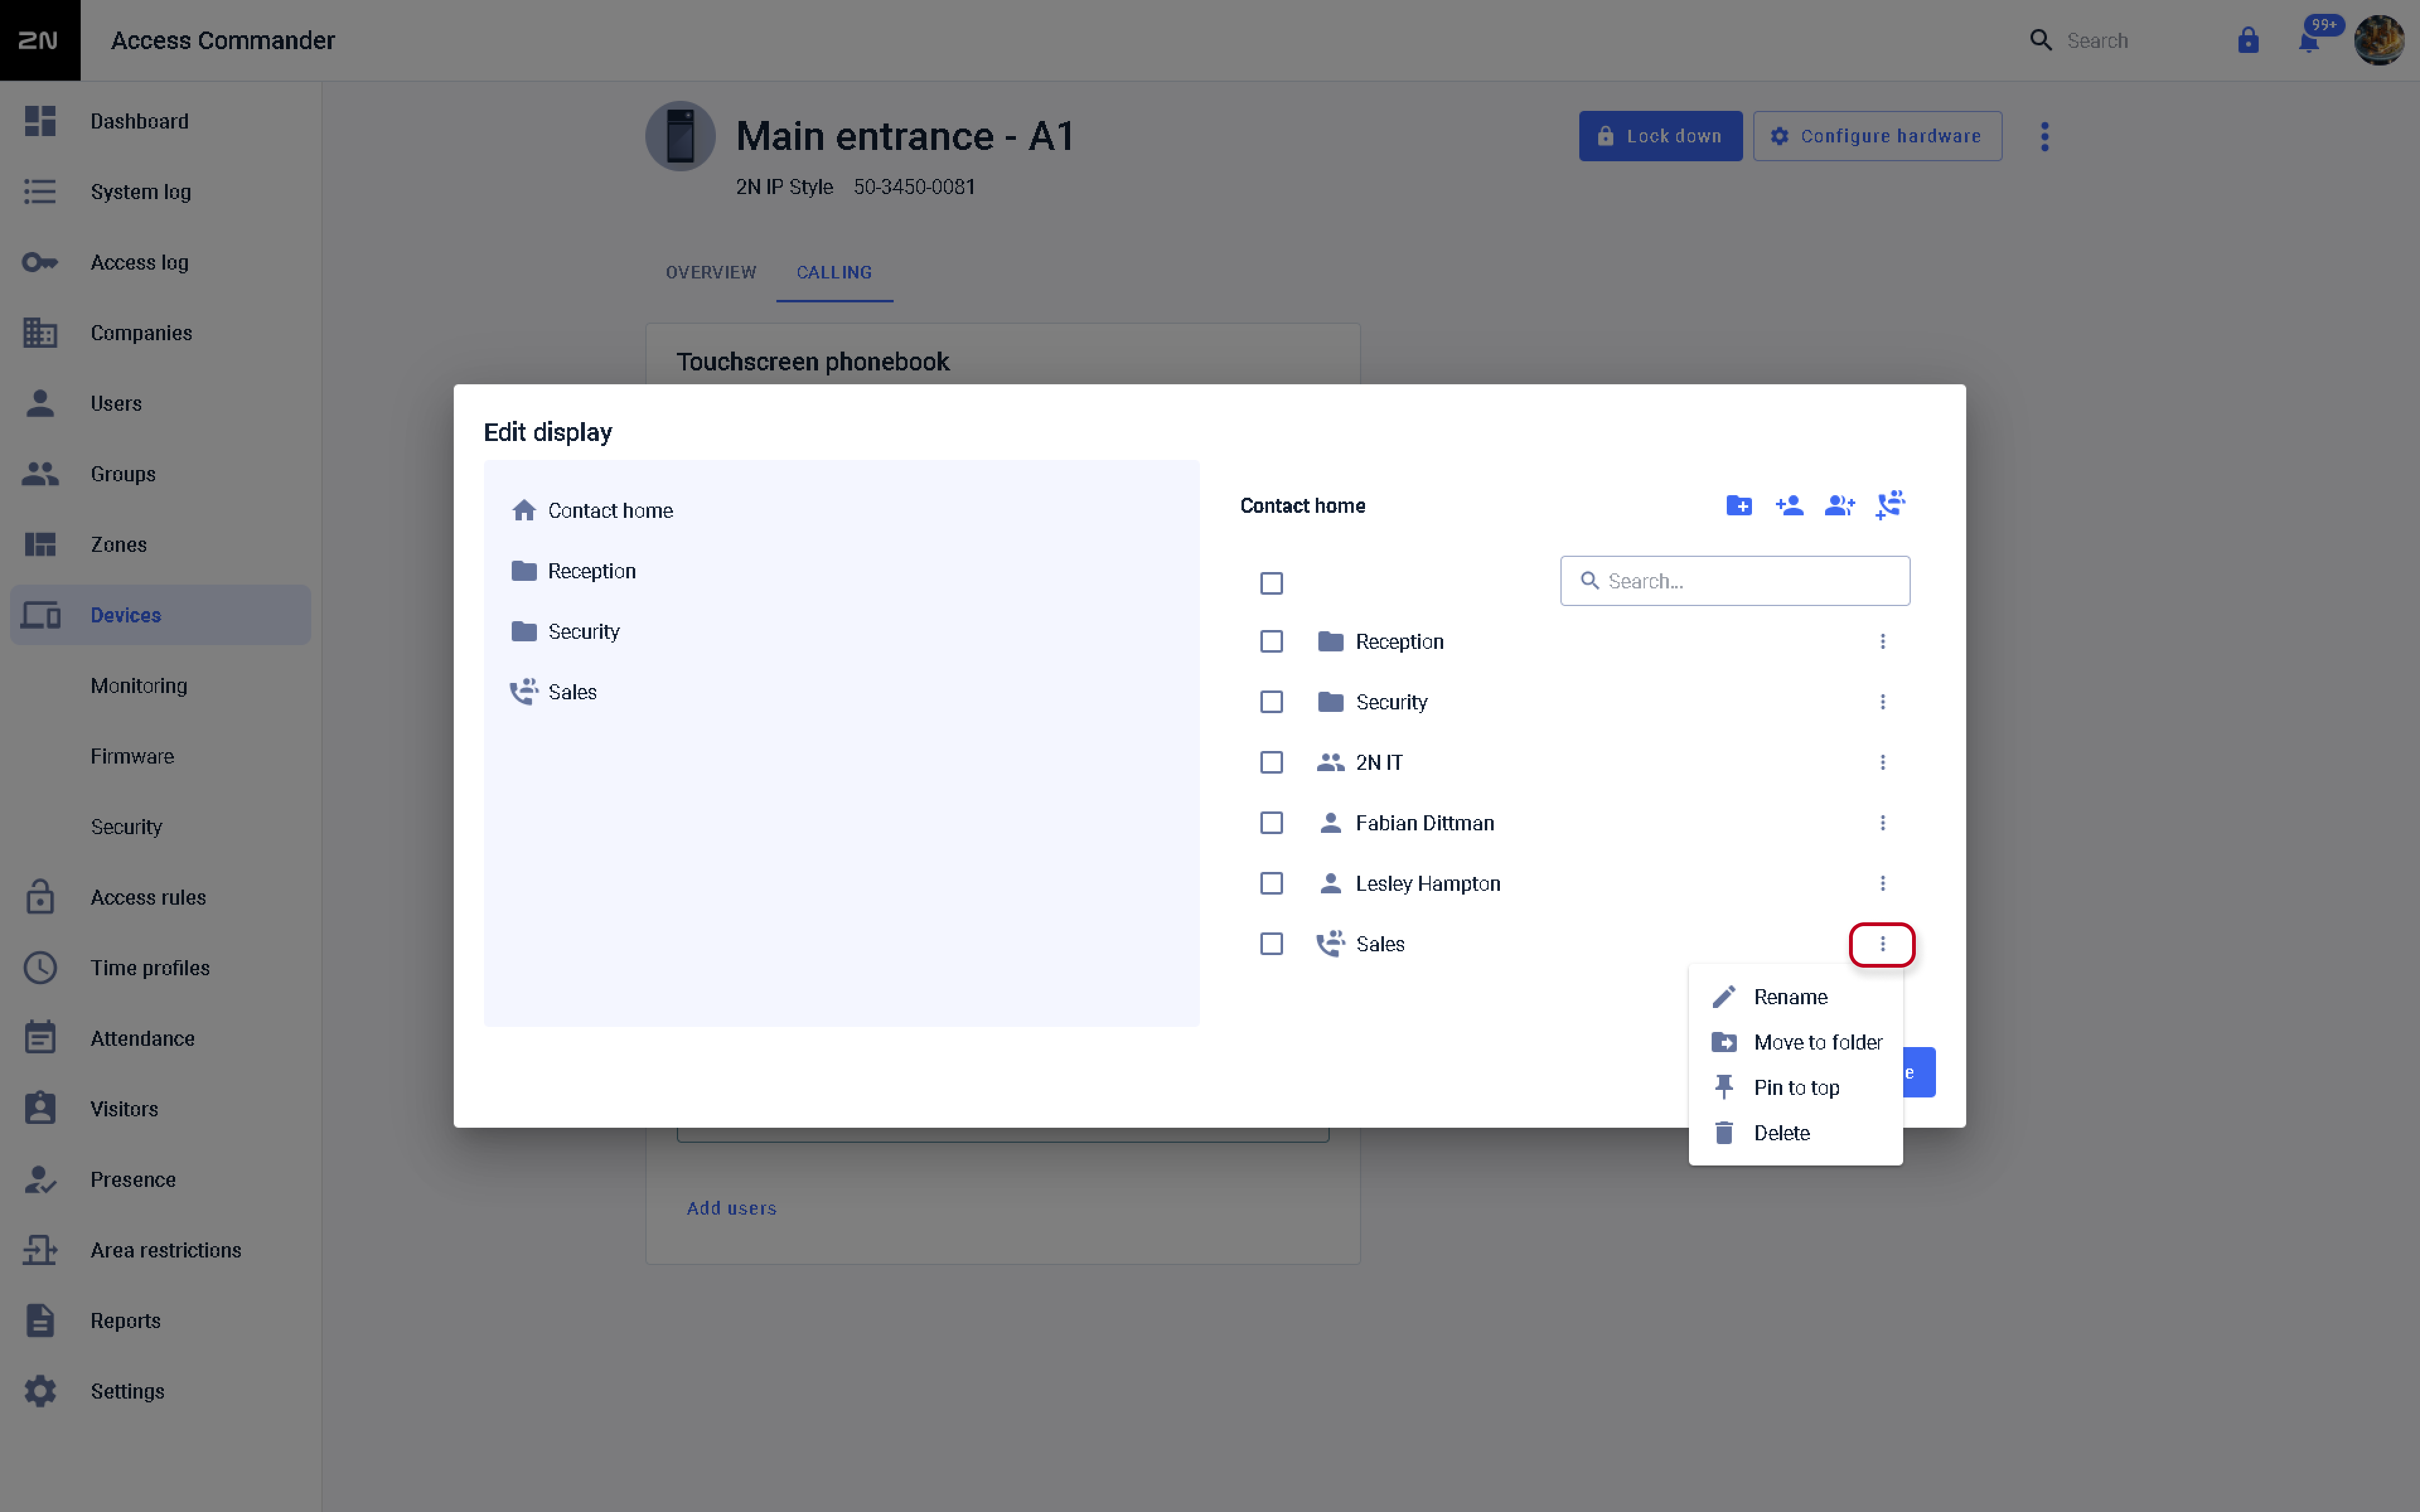The width and height of the screenshot is (2420, 1512).
Task: Select Reception folder in the left tree
Action: tap(573, 571)
